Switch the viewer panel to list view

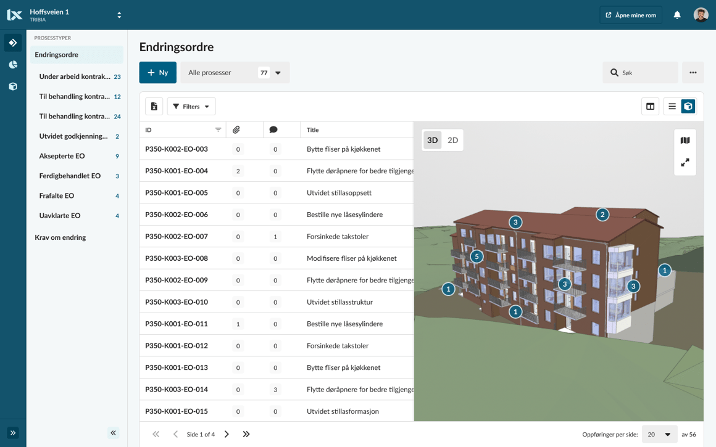click(672, 105)
